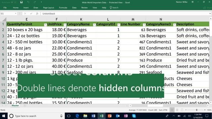Select column E header
212x119 pixels.
26,19
